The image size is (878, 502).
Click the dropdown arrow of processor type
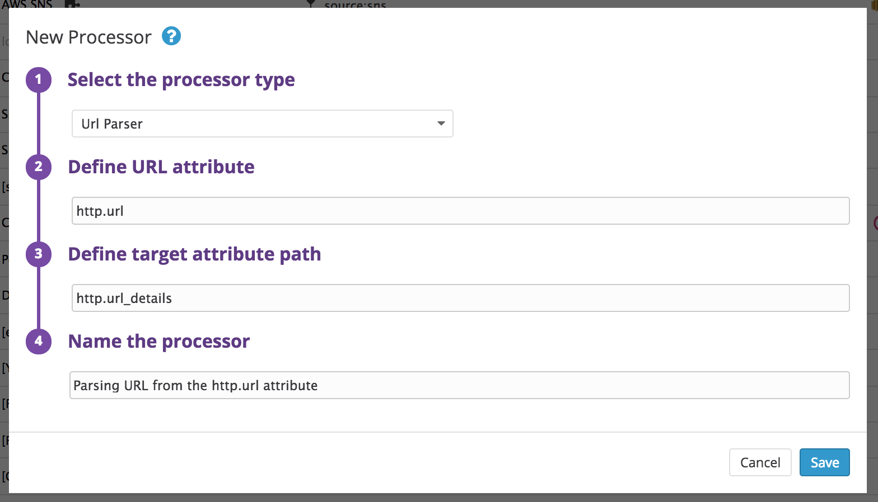pyautogui.click(x=441, y=124)
